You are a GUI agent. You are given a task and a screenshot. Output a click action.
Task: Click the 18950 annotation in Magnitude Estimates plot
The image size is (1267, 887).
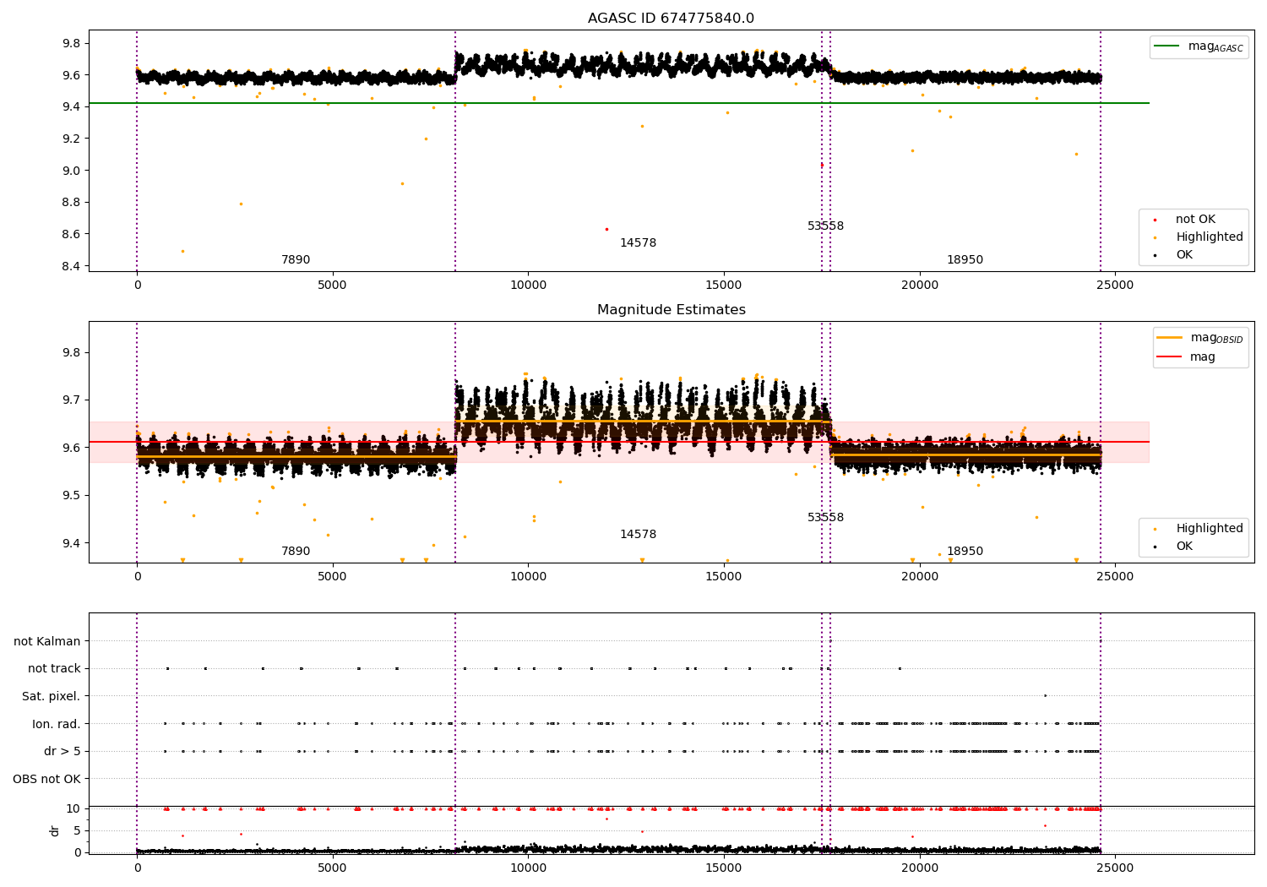click(x=965, y=552)
